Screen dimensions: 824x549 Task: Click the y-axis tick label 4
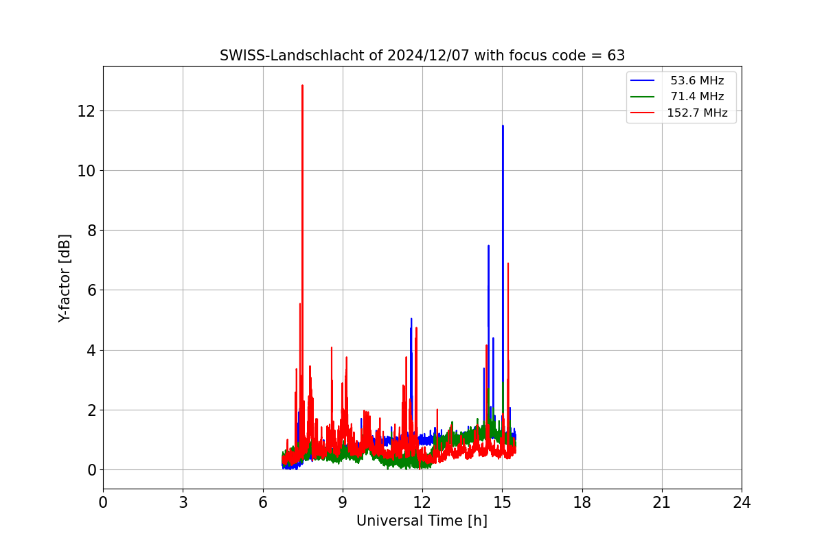[91, 350]
